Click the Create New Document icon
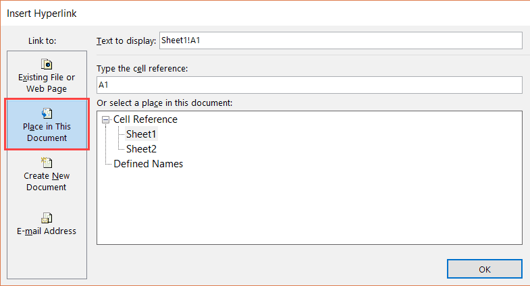The width and height of the screenshot is (530, 286). [47, 163]
